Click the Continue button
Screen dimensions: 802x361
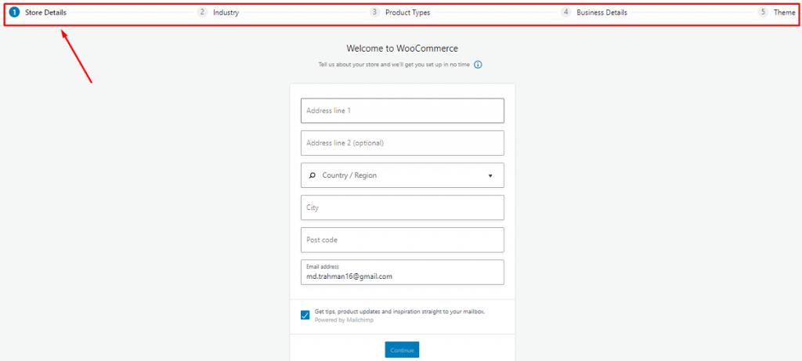click(x=402, y=350)
